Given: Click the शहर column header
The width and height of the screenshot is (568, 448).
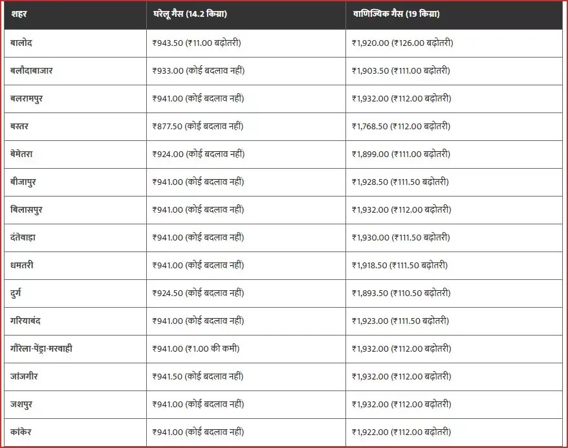Looking at the screenshot, I should [19, 14].
